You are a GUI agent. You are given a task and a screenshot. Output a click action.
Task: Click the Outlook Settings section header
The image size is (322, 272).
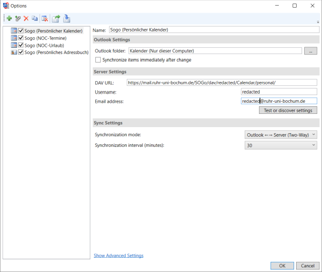[x=206, y=40]
